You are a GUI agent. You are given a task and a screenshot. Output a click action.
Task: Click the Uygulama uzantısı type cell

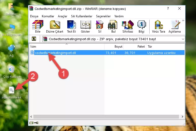(161, 53)
